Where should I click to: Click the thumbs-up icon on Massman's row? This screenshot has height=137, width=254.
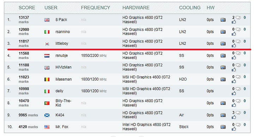click(234, 81)
